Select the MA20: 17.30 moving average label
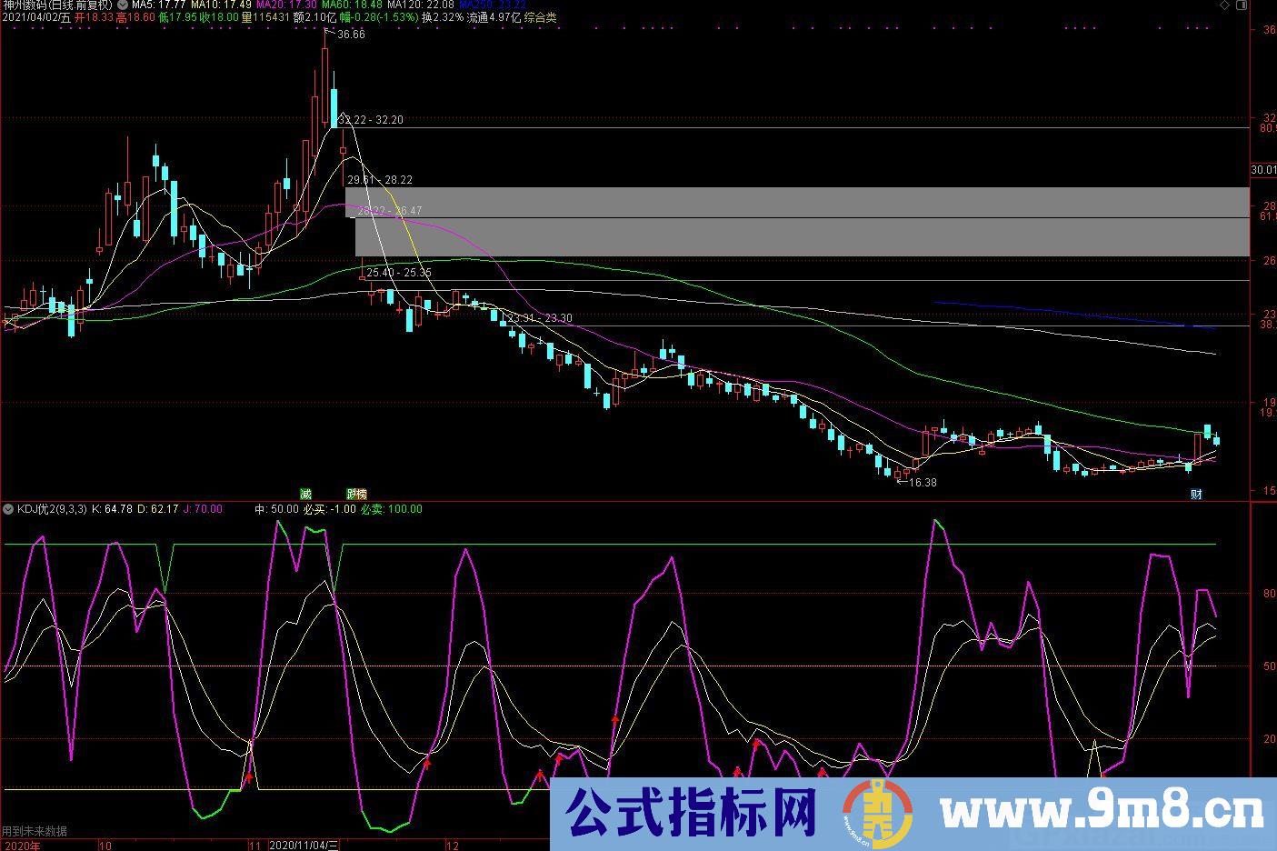Viewport: 1277px width, 851px height. (x=286, y=5)
